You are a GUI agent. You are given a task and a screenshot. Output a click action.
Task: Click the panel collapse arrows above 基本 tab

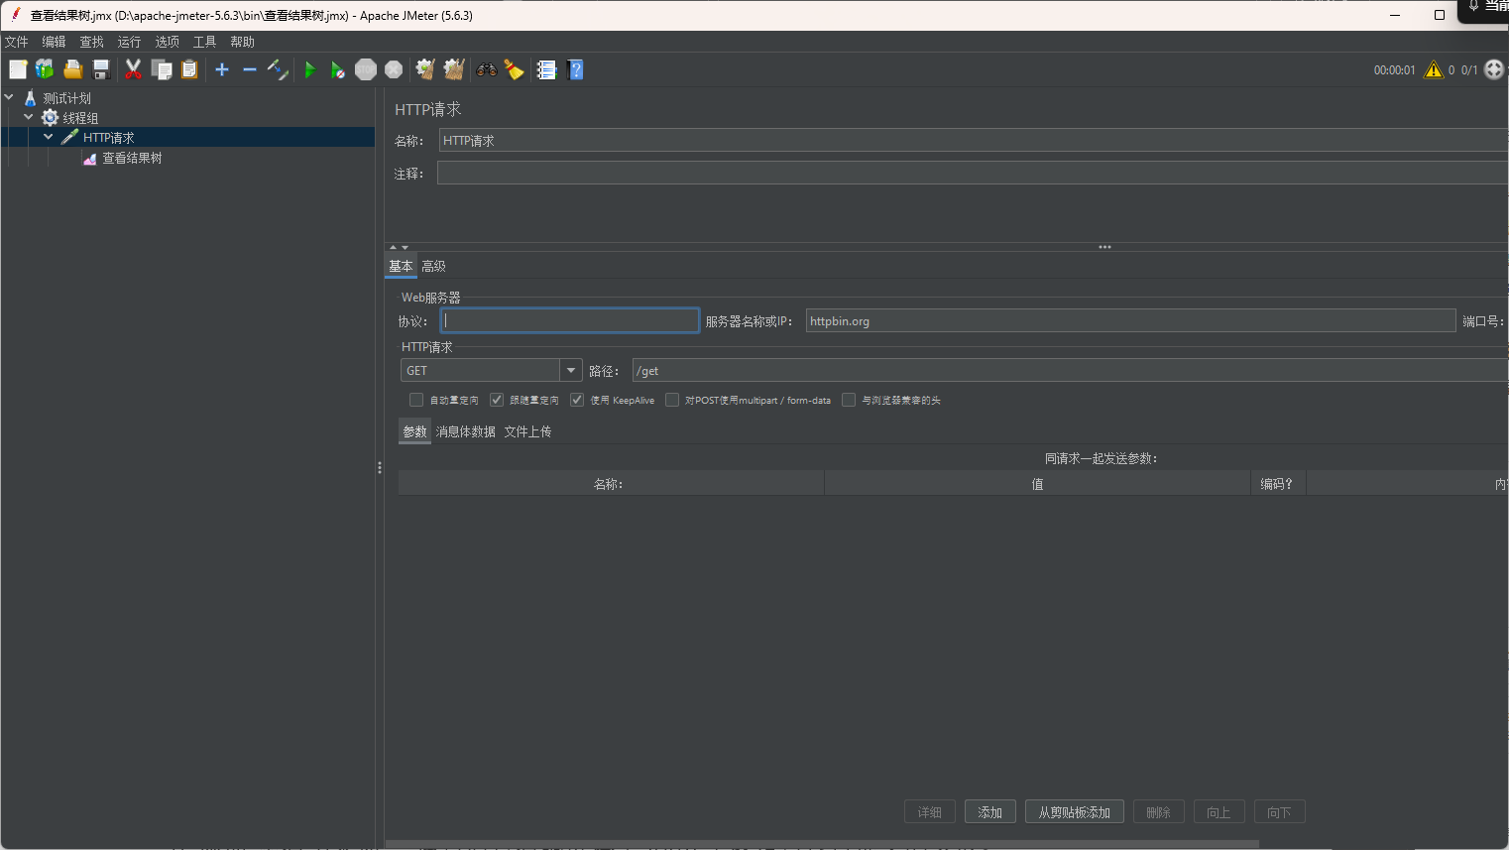pyautogui.click(x=399, y=247)
